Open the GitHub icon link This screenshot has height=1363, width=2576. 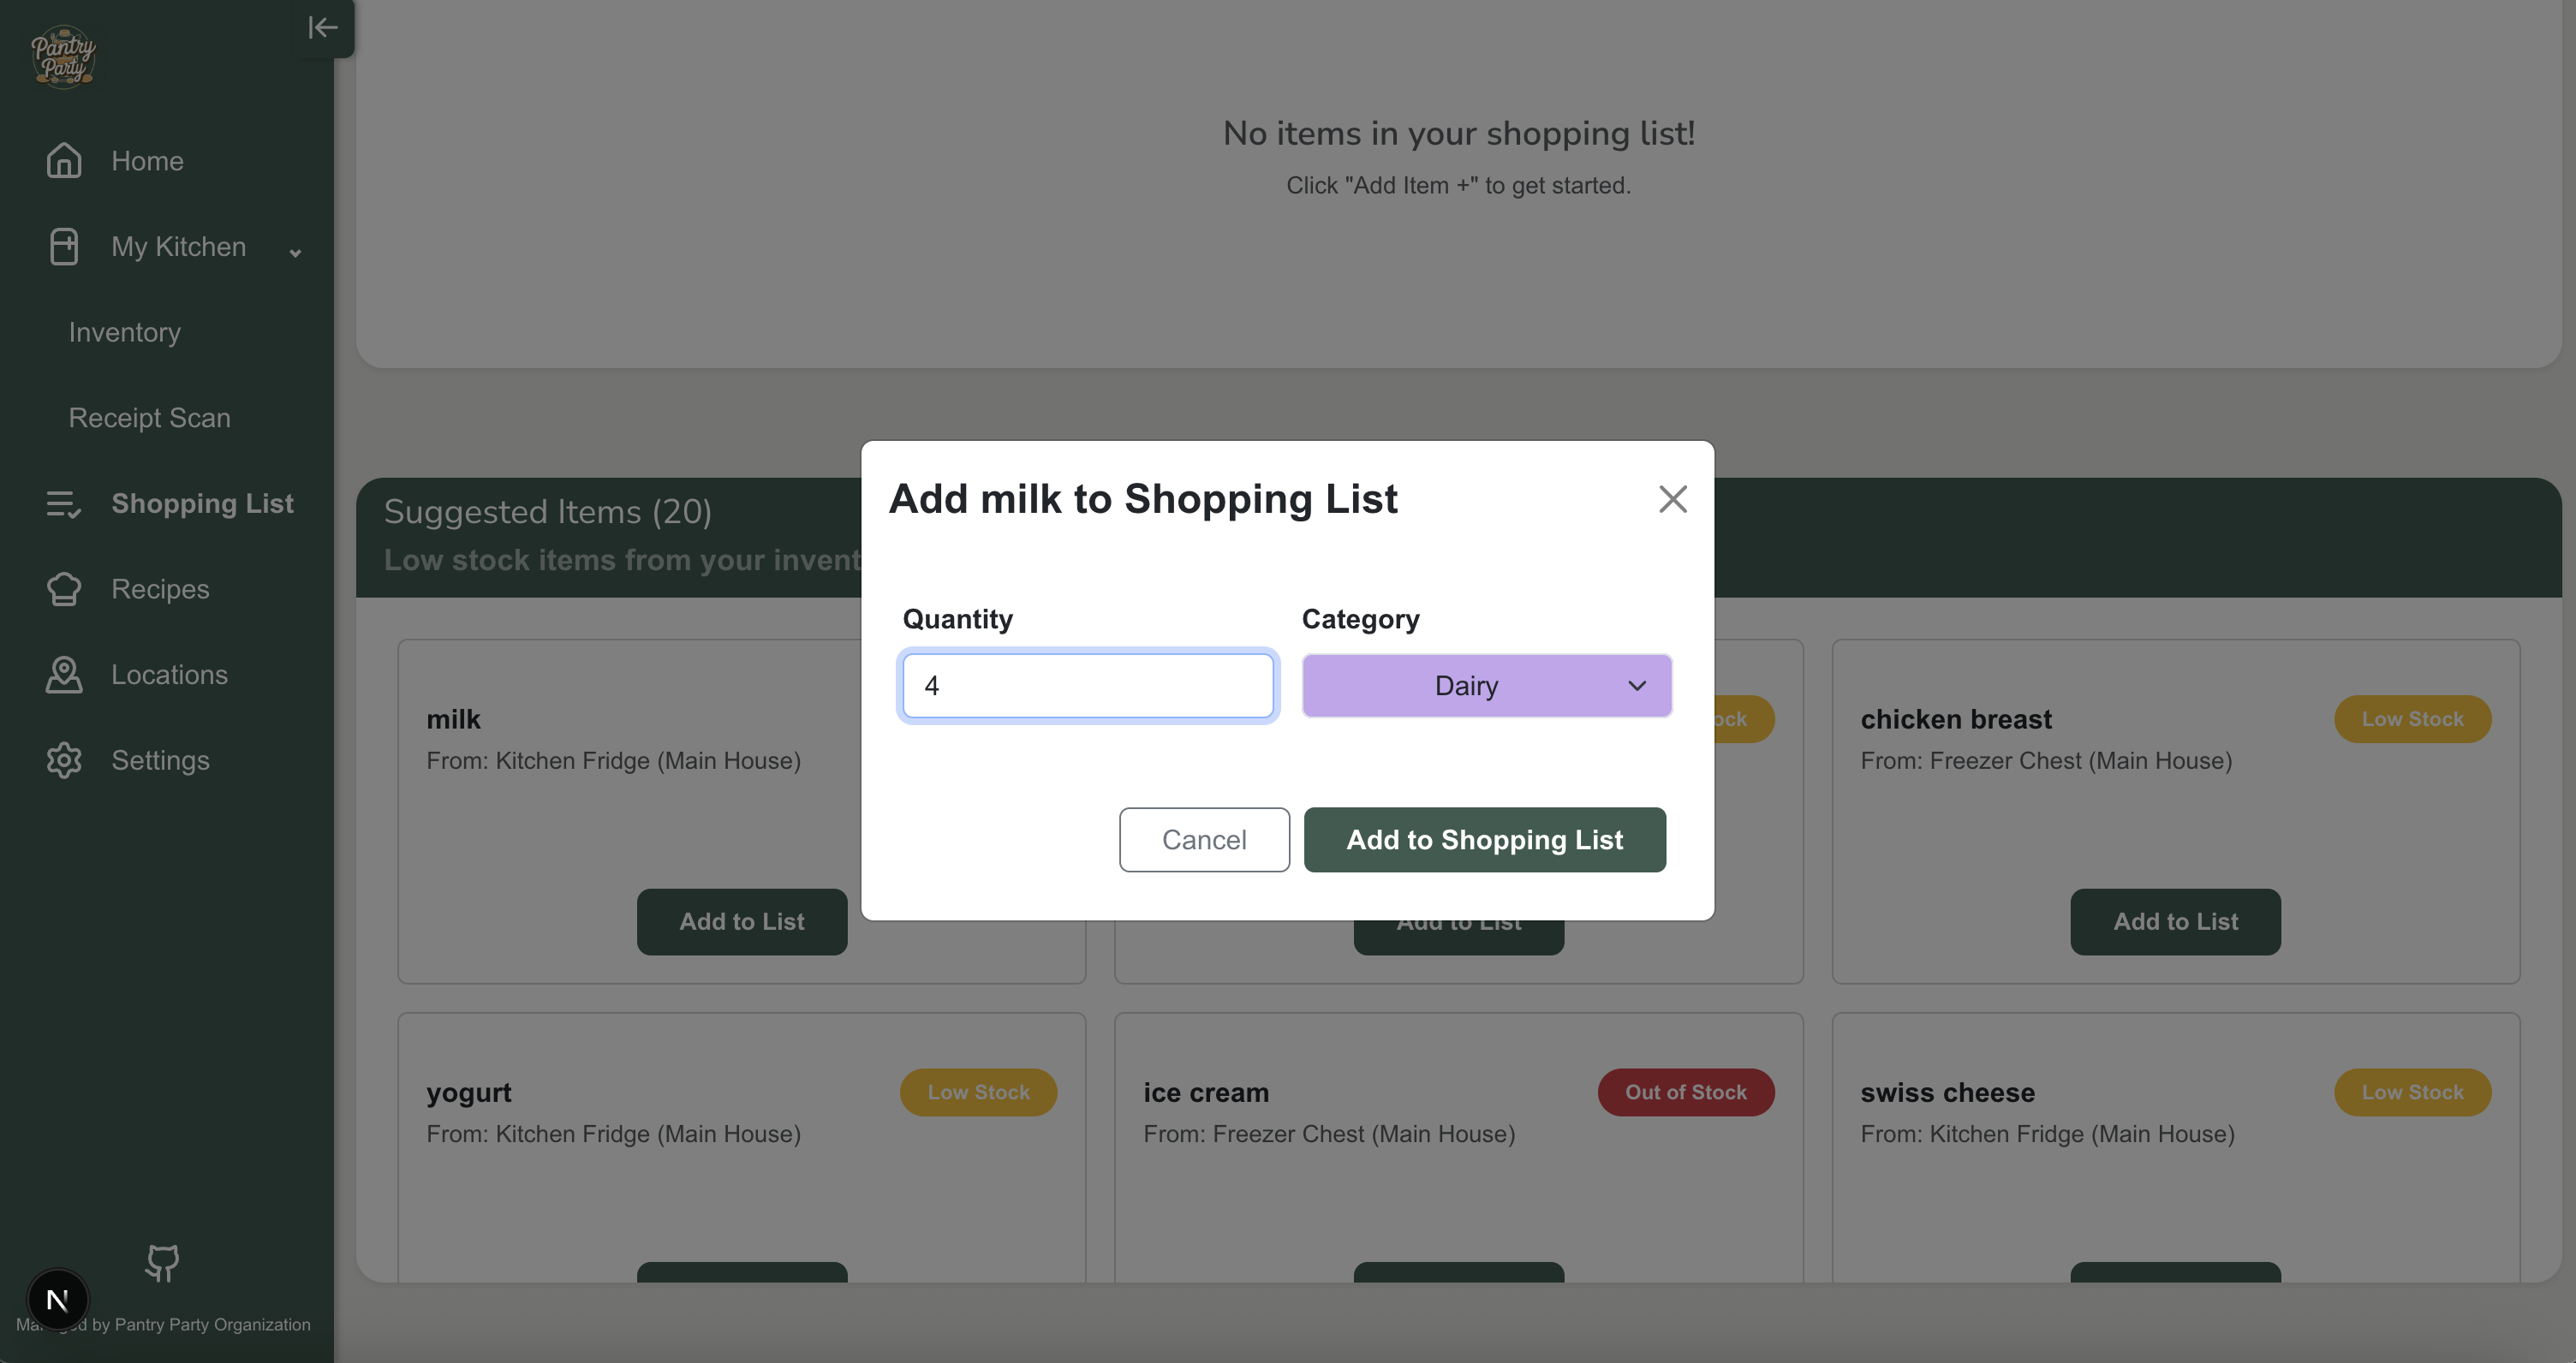[x=162, y=1263]
